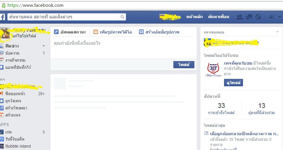Select อัพเดตสถานะ composer tab

pos(70,32)
